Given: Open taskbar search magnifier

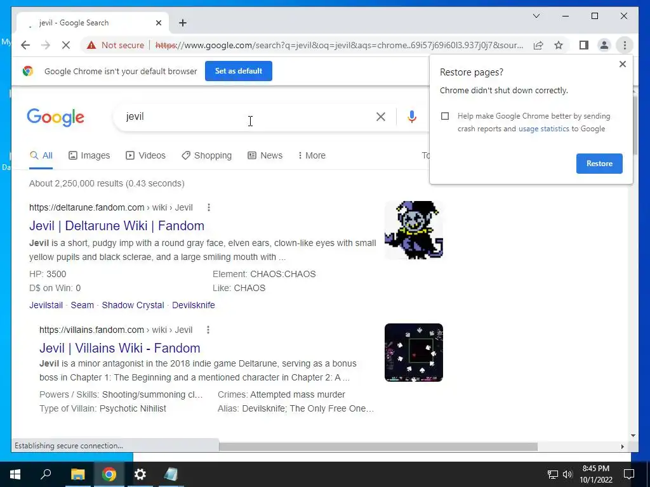Looking at the screenshot, I should (46, 474).
